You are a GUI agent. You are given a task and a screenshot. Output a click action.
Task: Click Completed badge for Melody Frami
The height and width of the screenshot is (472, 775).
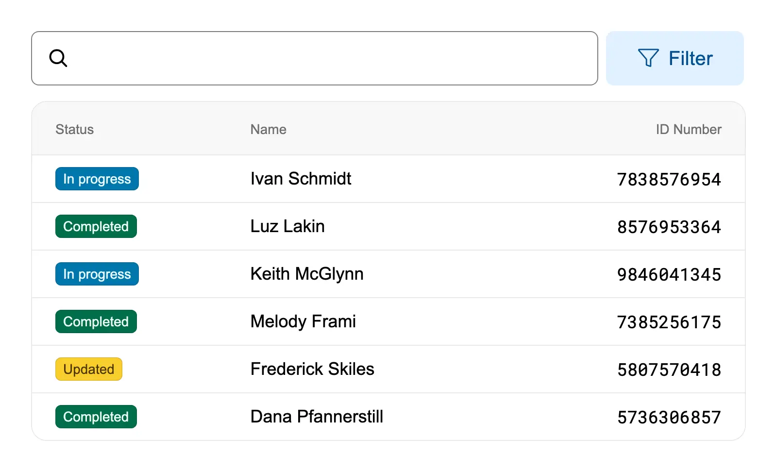96,321
